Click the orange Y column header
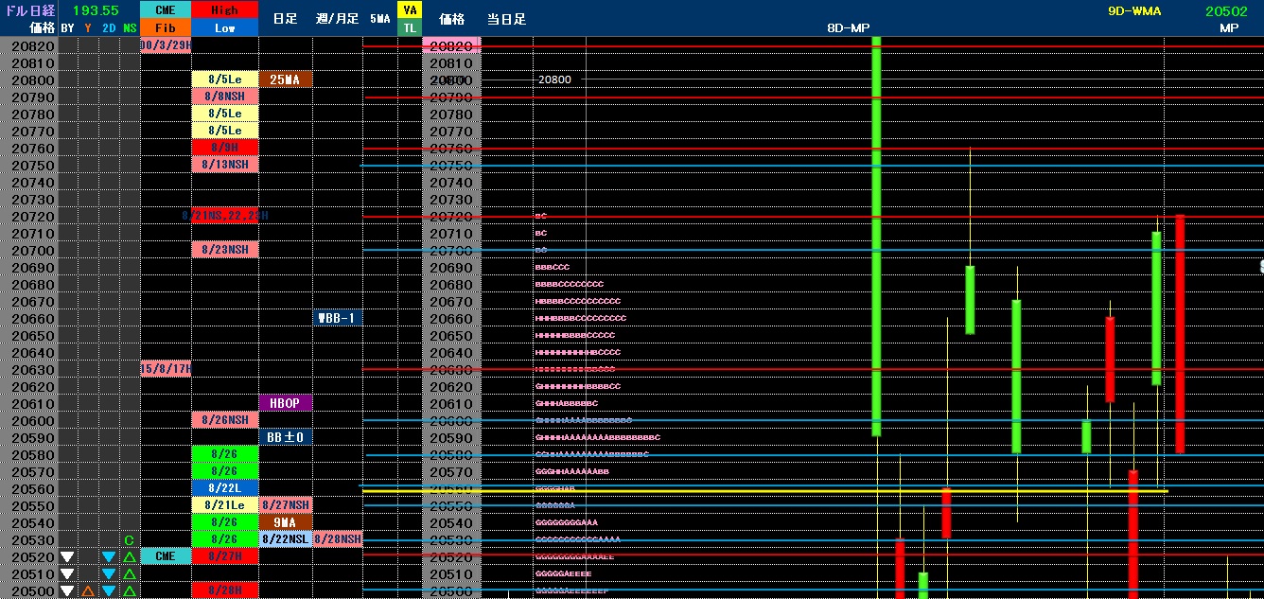Screen dimensions: 1264x599 pyautogui.click(x=88, y=28)
